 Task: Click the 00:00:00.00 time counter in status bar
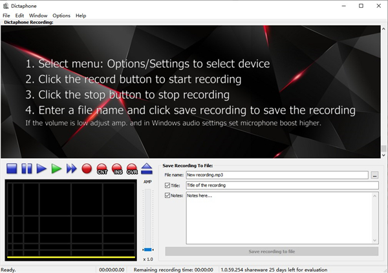click(112, 270)
